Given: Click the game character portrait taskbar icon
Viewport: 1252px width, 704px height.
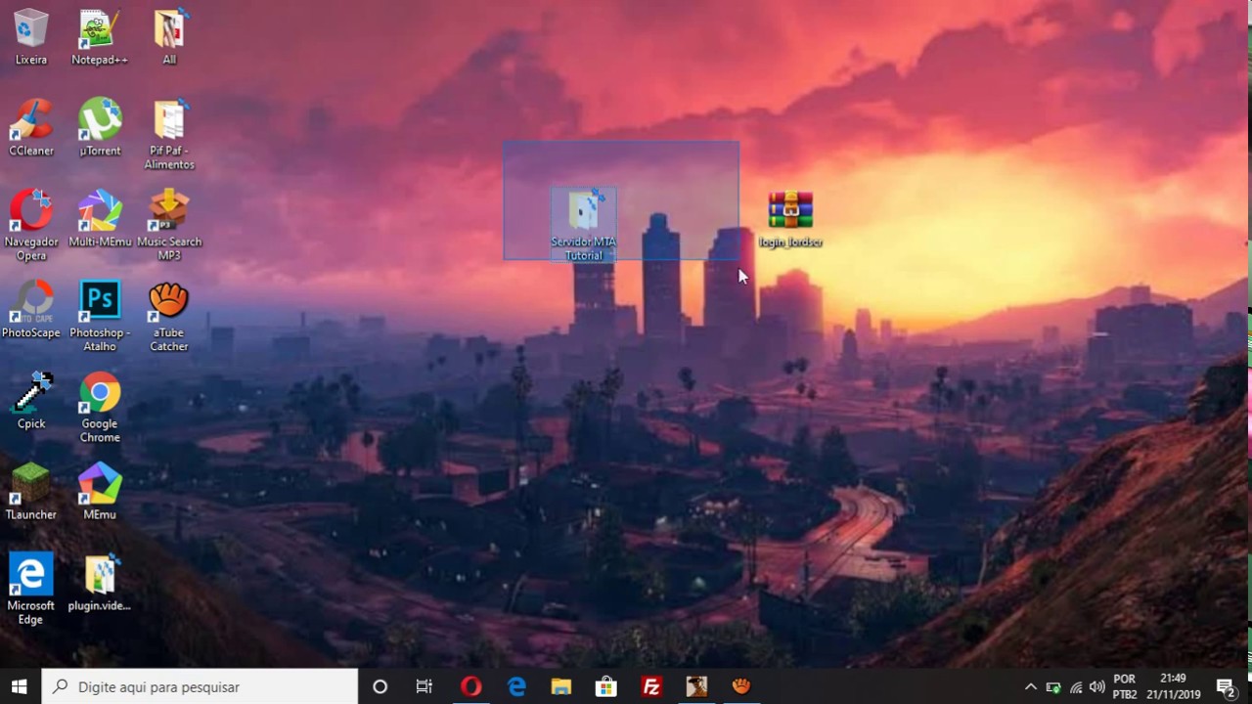Looking at the screenshot, I should click(696, 686).
